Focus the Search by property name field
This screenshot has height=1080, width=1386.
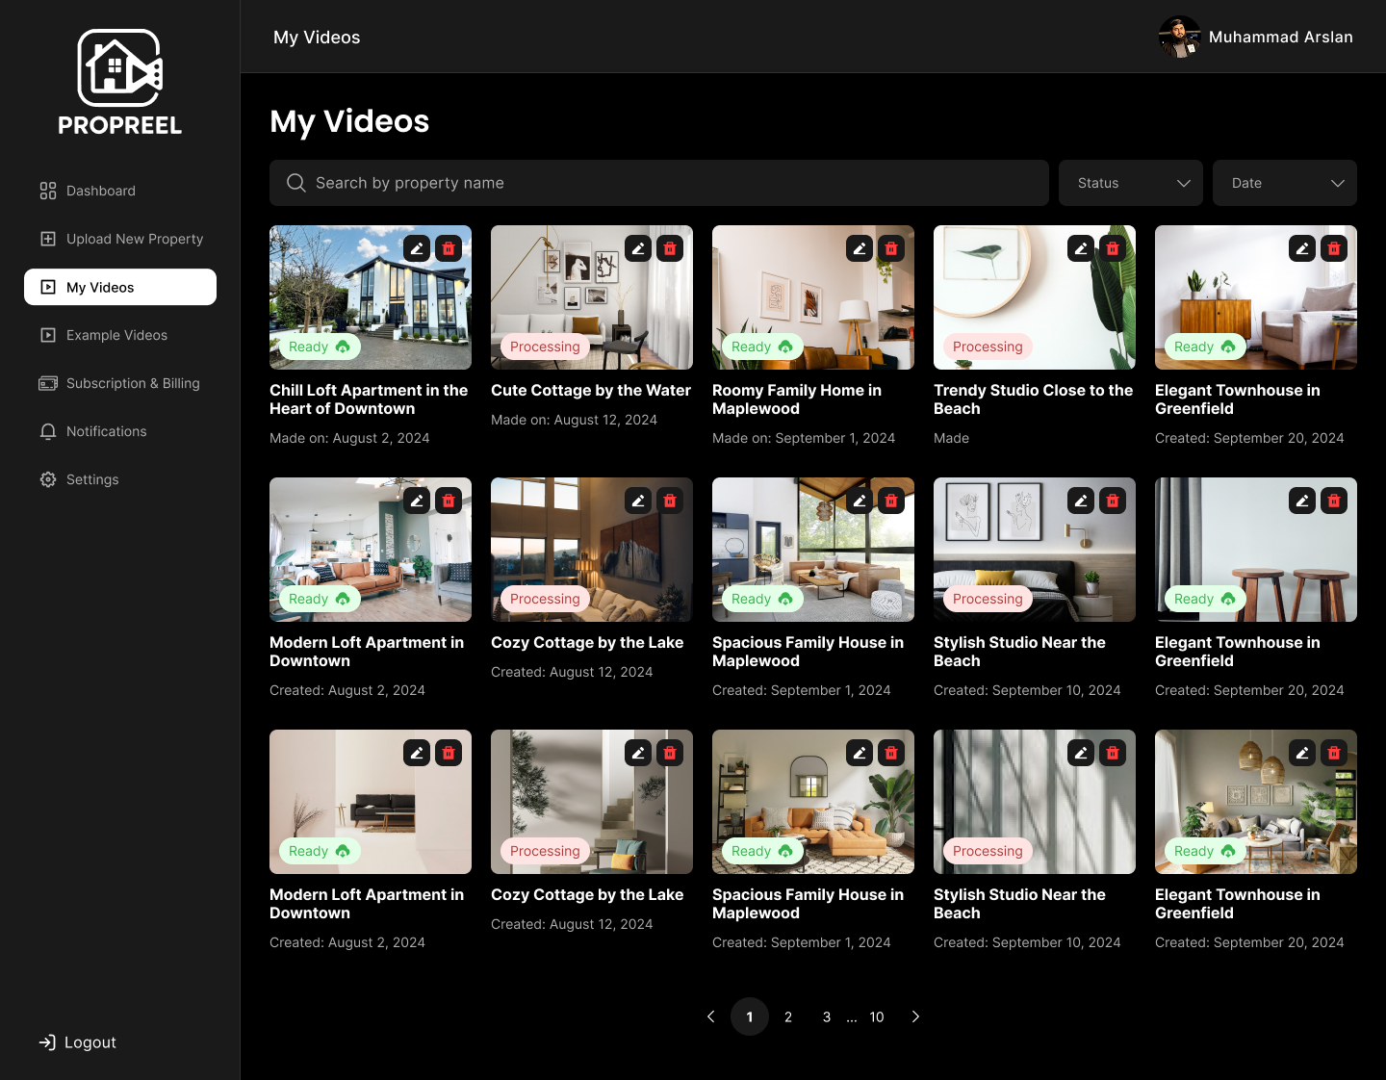(x=659, y=183)
